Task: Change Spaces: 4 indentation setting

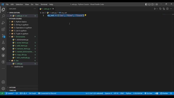Action: tap(108, 93)
